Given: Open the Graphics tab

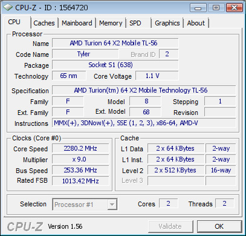Looking at the screenshot, I should [x=167, y=23].
